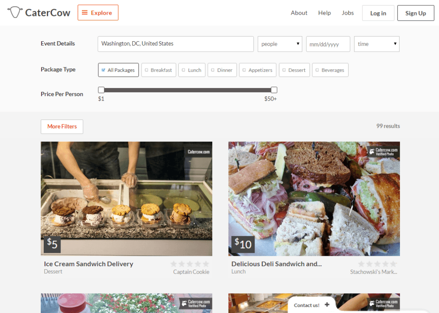Enable the Beverages package filter

tap(330, 70)
